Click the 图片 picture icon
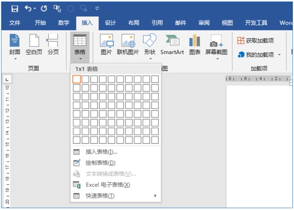 [107, 40]
